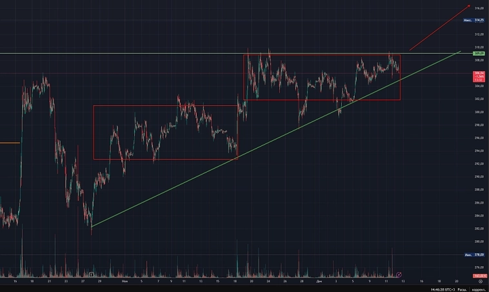This screenshot has width=489, height=292.
Task: Click the Ноя month label on time axis
Action: (x=125, y=282)
